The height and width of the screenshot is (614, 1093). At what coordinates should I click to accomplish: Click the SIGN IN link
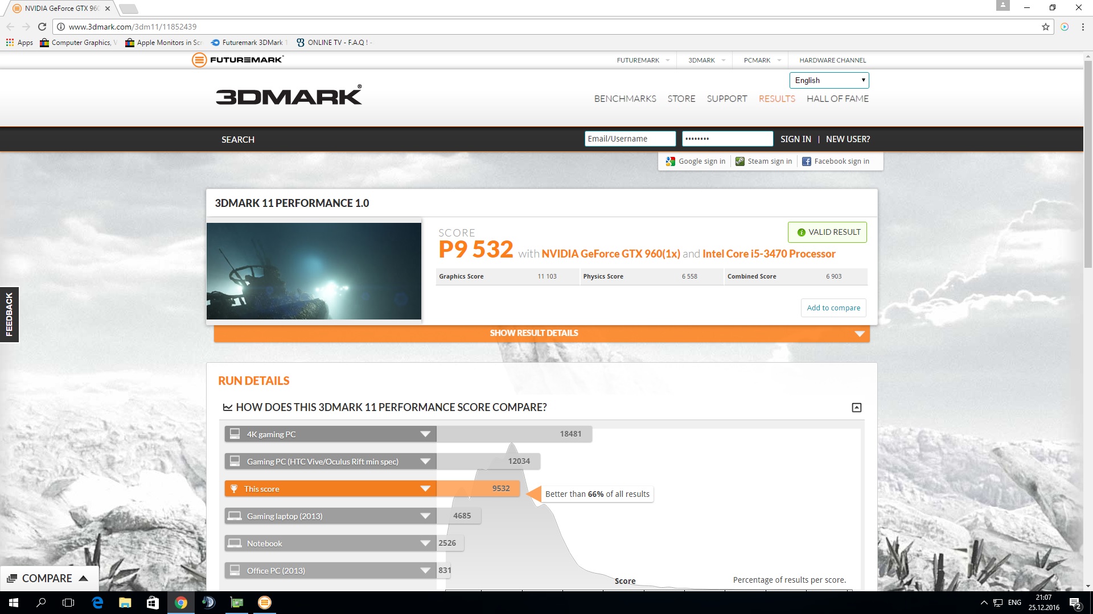click(795, 139)
